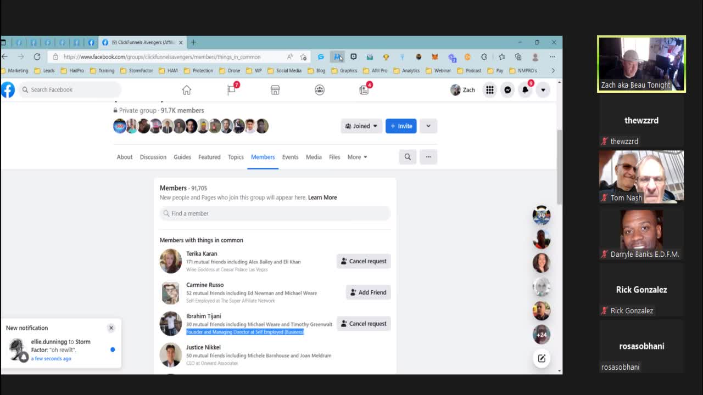Switch to Featured tab
The height and width of the screenshot is (395, 703).
pyautogui.click(x=209, y=157)
